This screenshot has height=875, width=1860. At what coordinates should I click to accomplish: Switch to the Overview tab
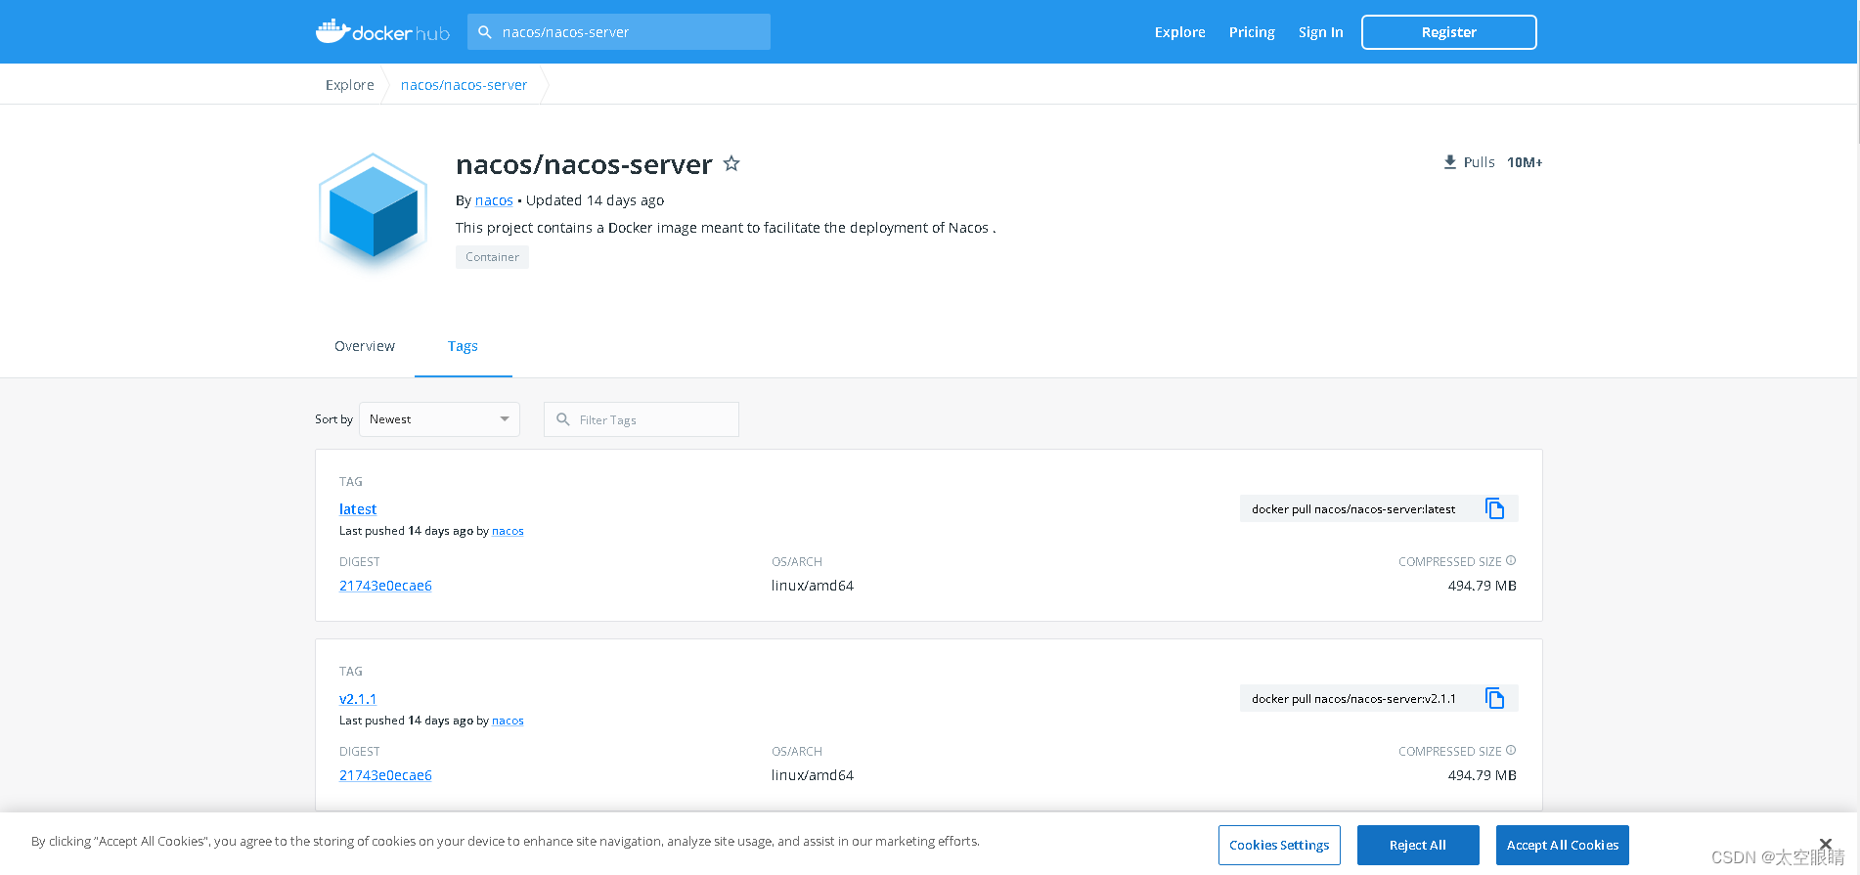[x=365, y=346]
